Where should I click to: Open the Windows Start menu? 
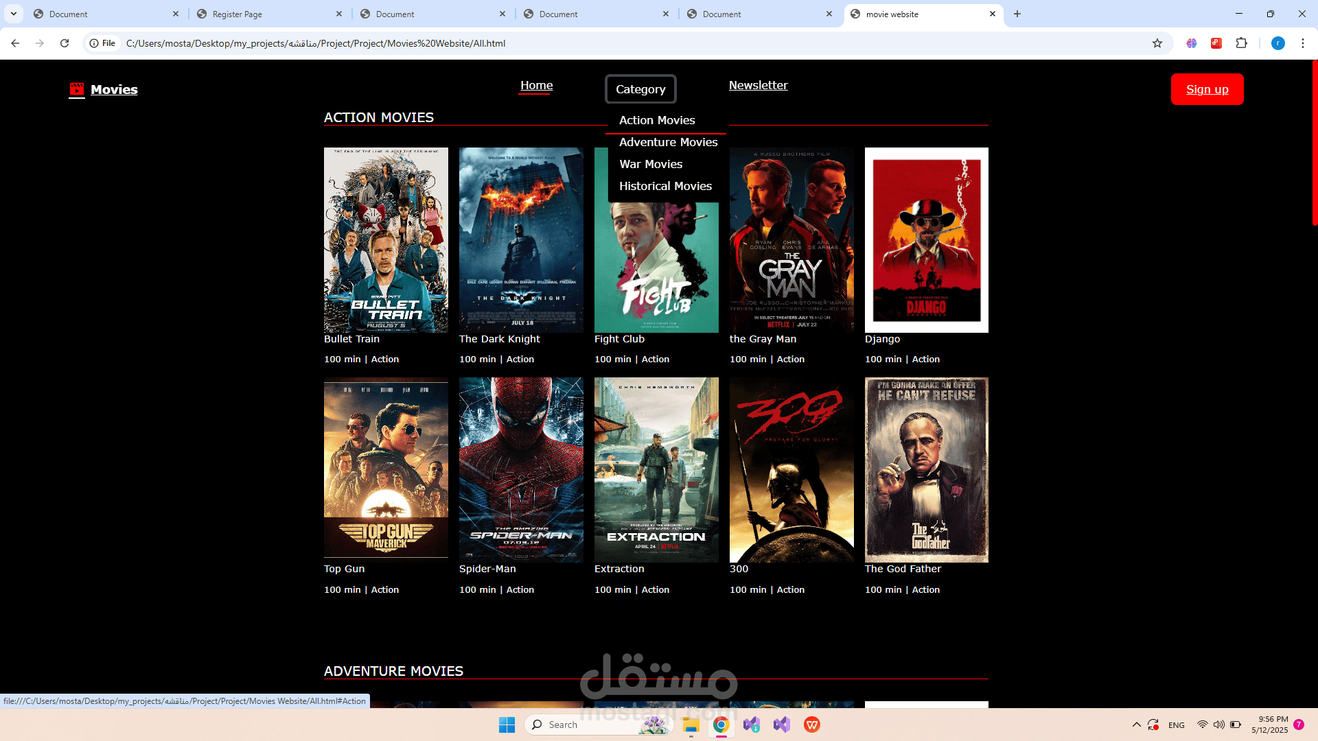(507, 725)
